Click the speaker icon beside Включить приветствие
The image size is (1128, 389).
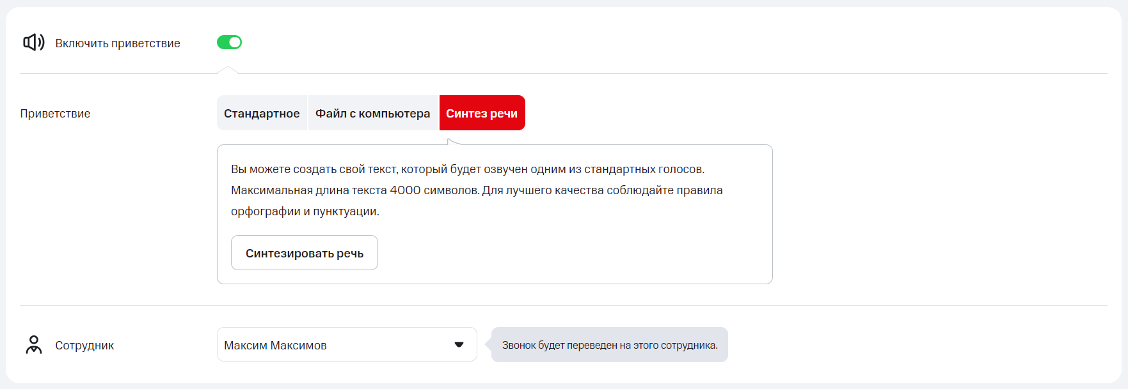(x=33, y=43)
